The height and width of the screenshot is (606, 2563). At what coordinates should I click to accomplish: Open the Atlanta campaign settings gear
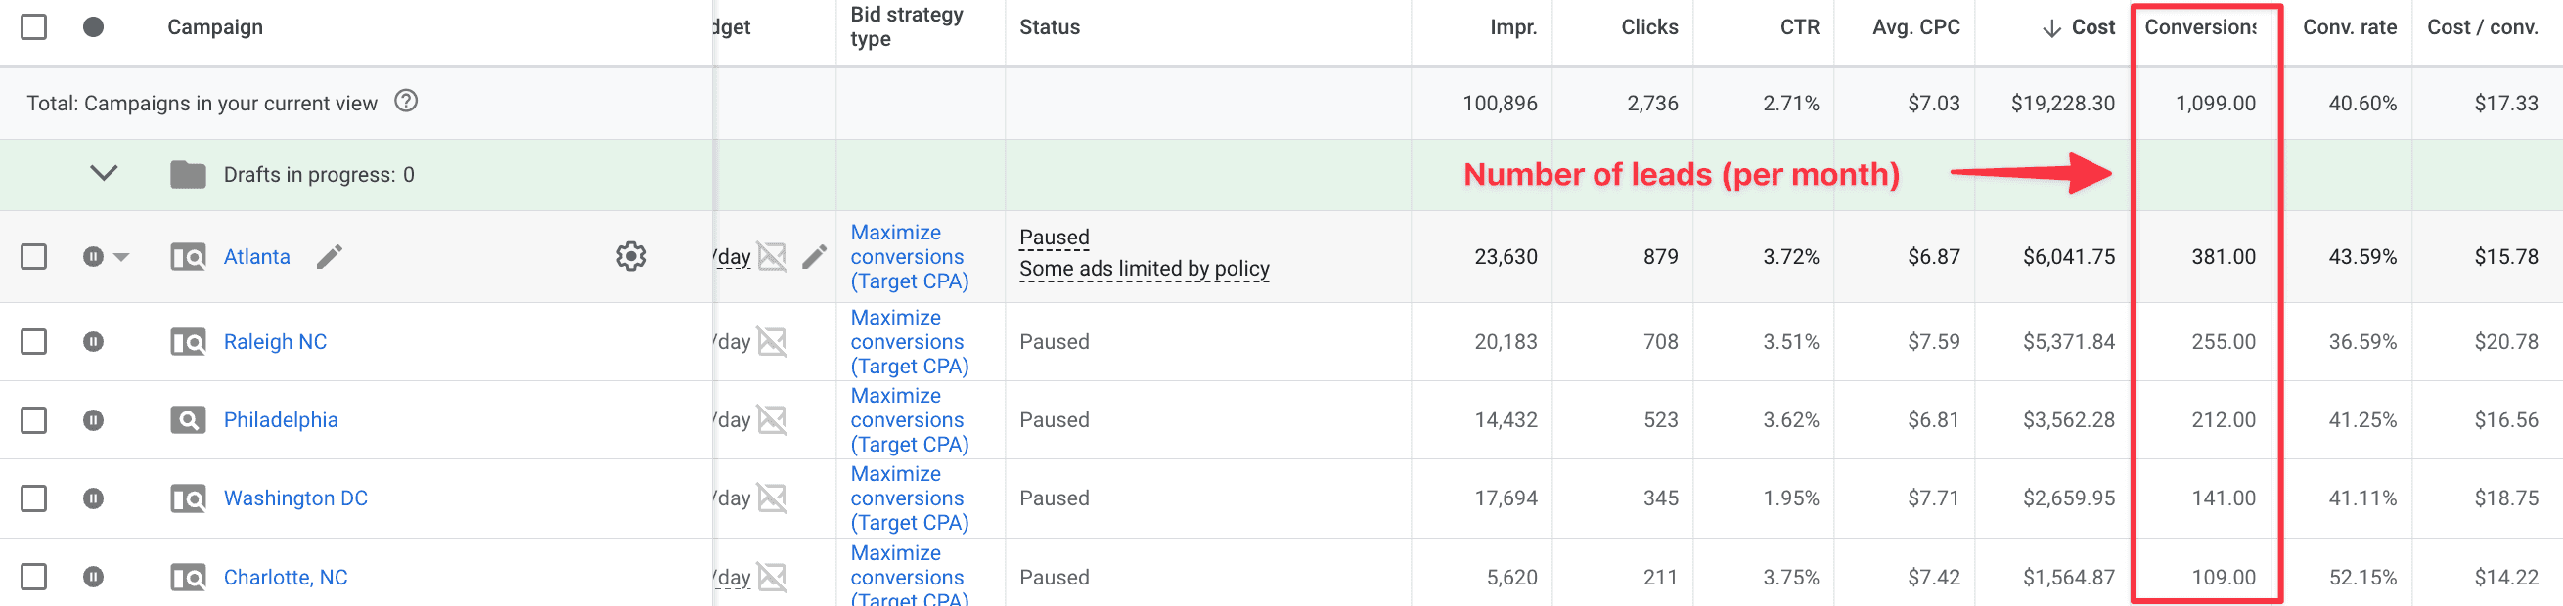631,256
